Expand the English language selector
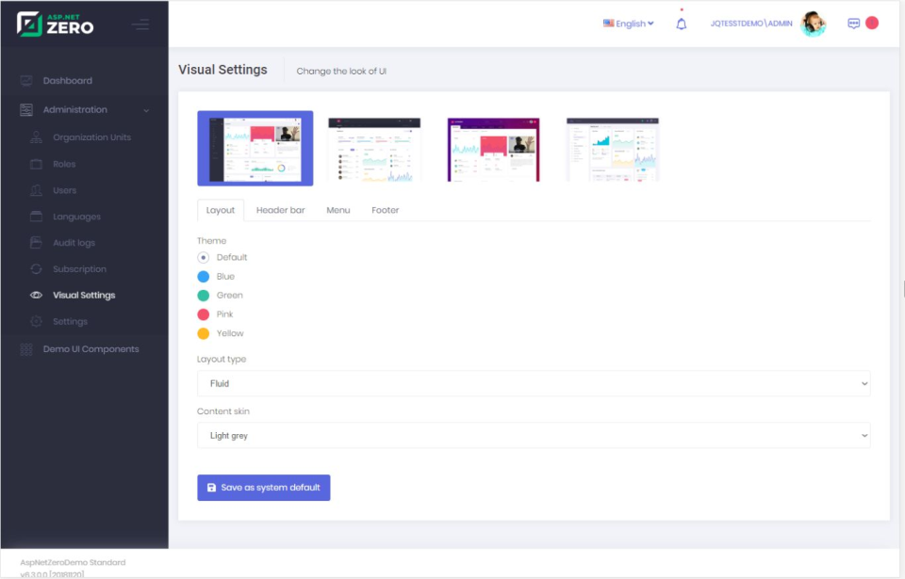 [x=629, y=23]
